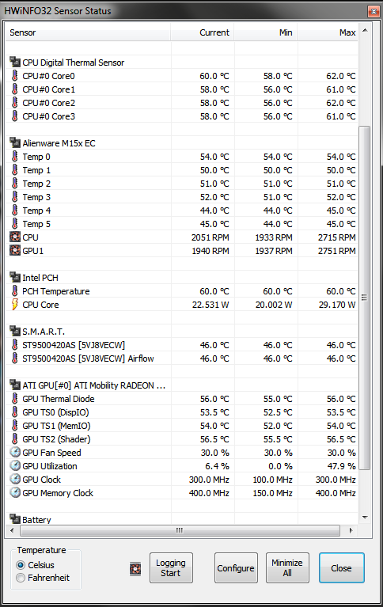Click the lightning bolt icon beside CPU Core
383x607 pixels.
pos(15,304)
